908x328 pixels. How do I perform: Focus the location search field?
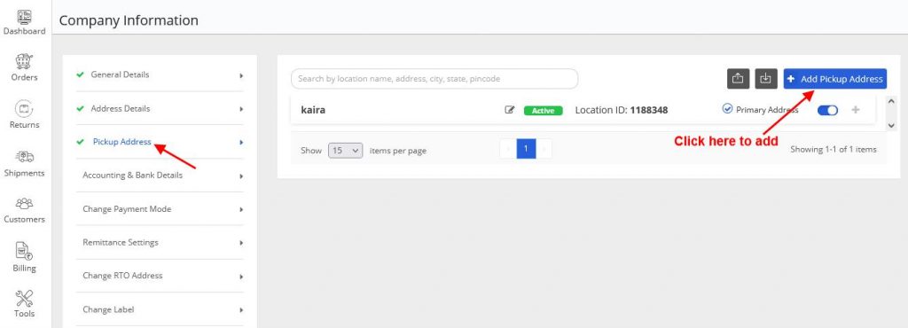point(434,79)
